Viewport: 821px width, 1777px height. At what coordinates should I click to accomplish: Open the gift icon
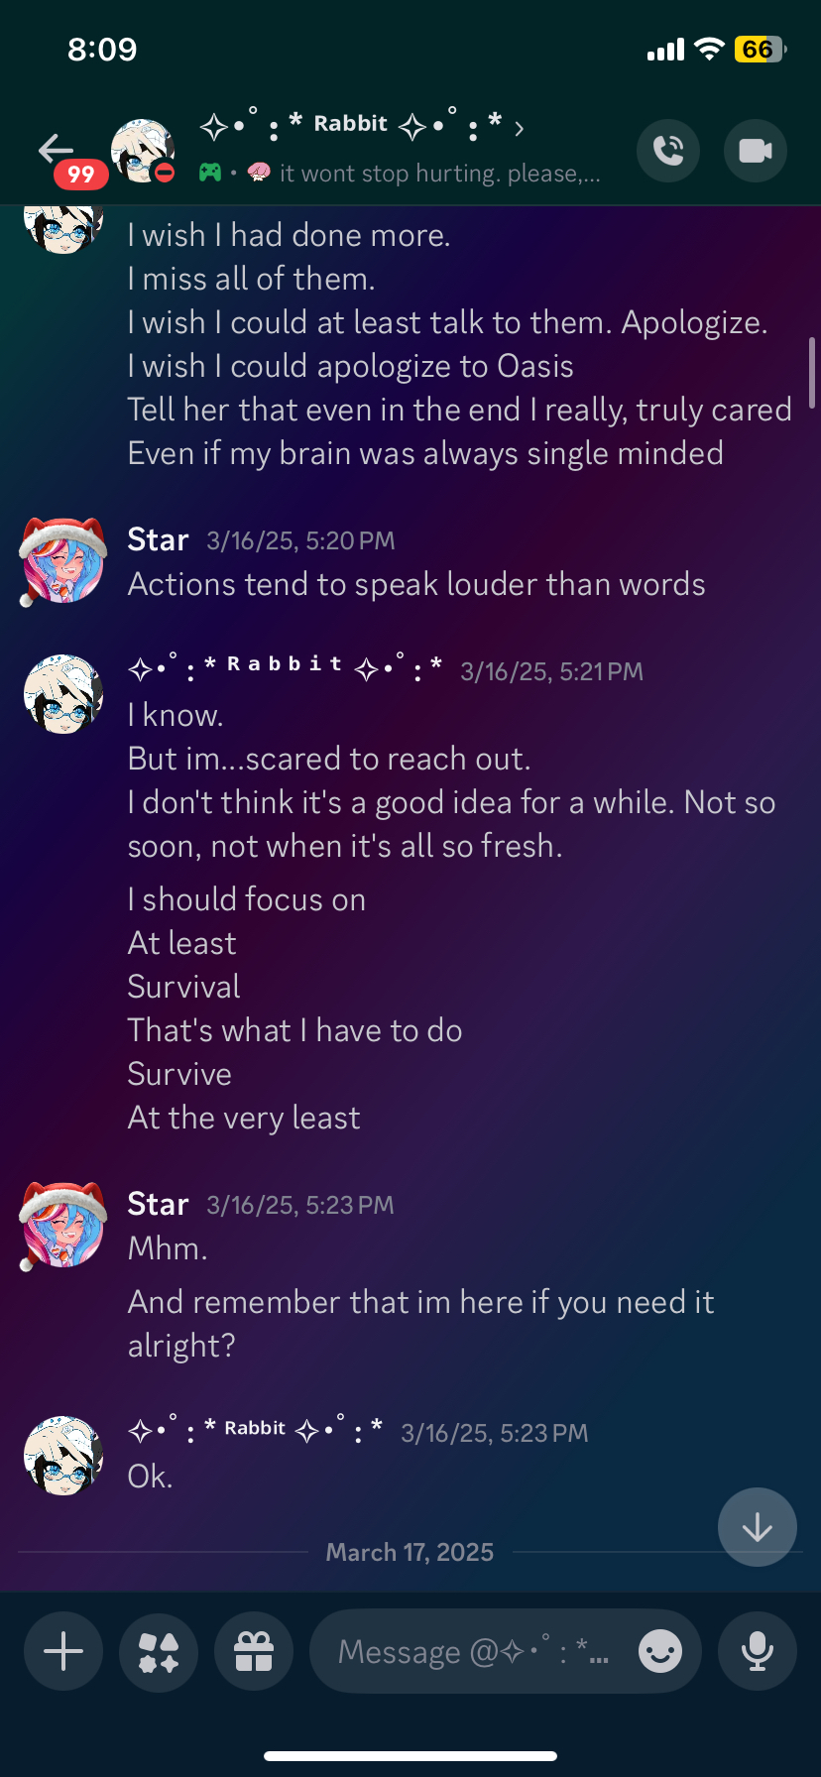click(254, 1652)
